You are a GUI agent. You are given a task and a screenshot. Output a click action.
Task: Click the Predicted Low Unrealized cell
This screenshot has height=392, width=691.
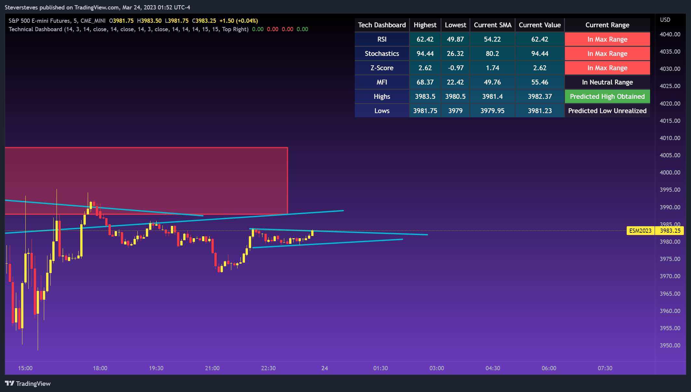[607, 111]
